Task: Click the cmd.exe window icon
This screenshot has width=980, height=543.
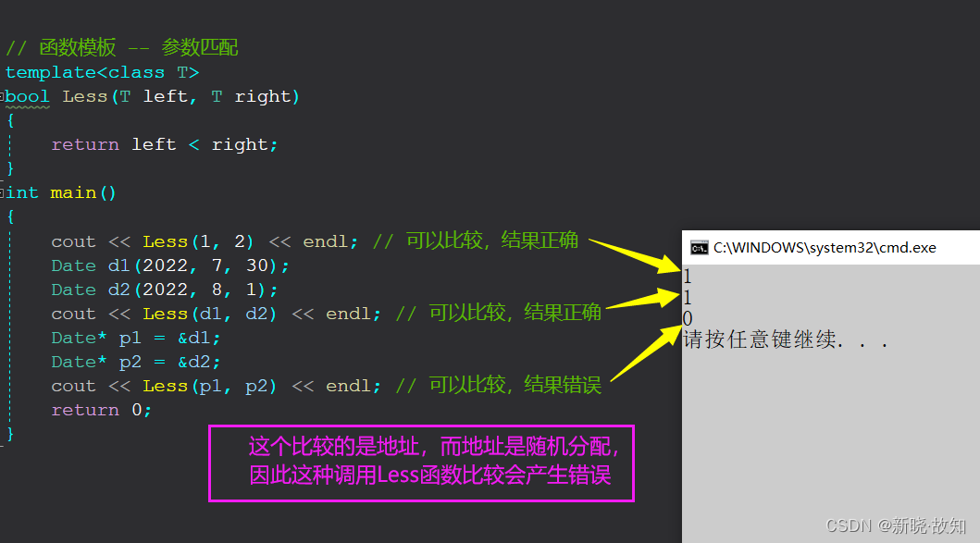Action: pyautogui.click(x=699, y=248)
